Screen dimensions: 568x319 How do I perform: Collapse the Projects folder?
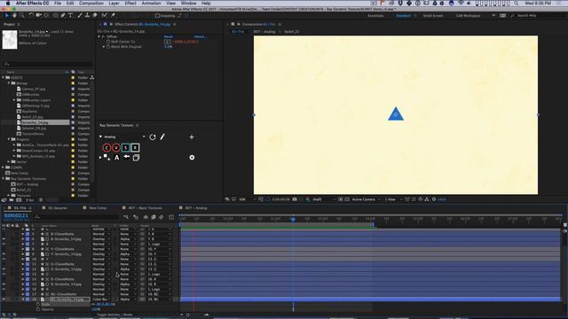pyautogui.click(x=9, y=139)
